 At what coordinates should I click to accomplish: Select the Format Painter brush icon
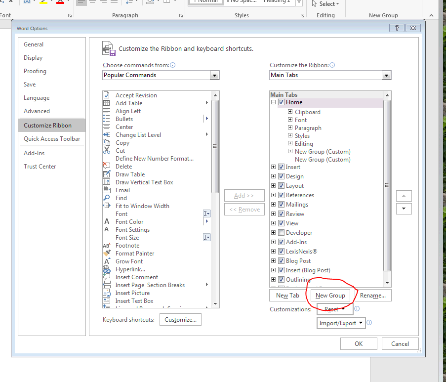[106, 254]
